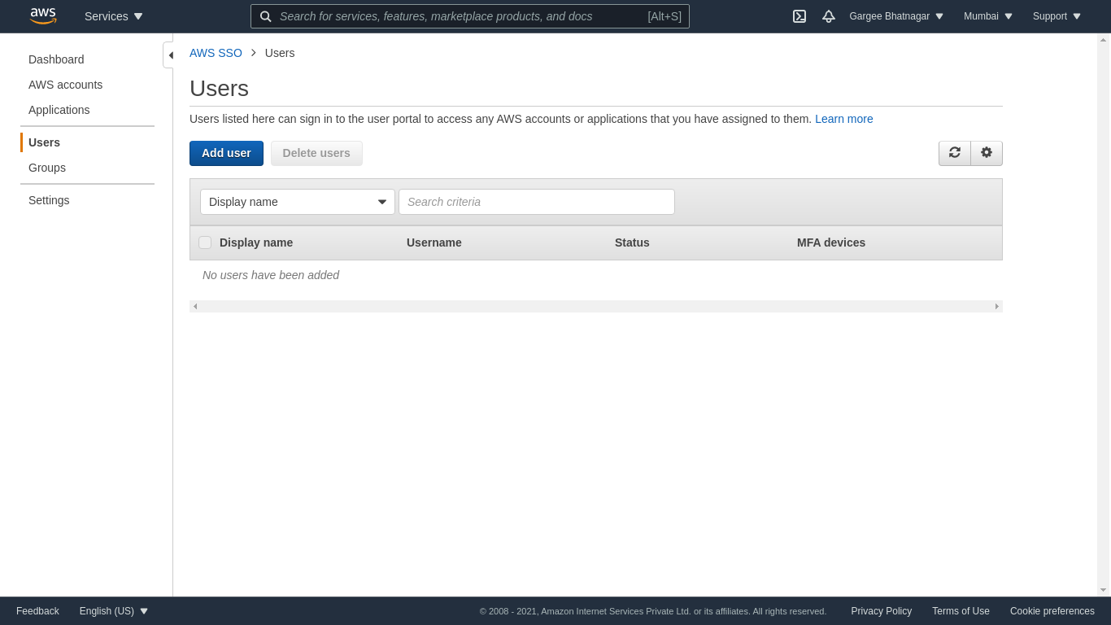Sort by Status column header
This screenshot has height=625, width=1111.
[x=632, y=243]
